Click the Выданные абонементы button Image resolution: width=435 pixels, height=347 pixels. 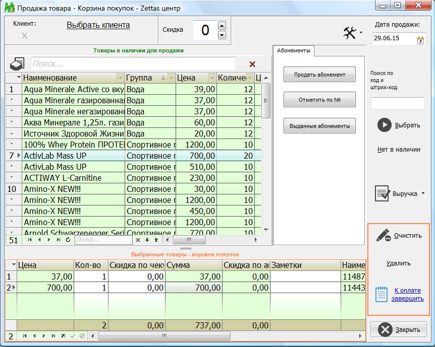click(319, 126)
